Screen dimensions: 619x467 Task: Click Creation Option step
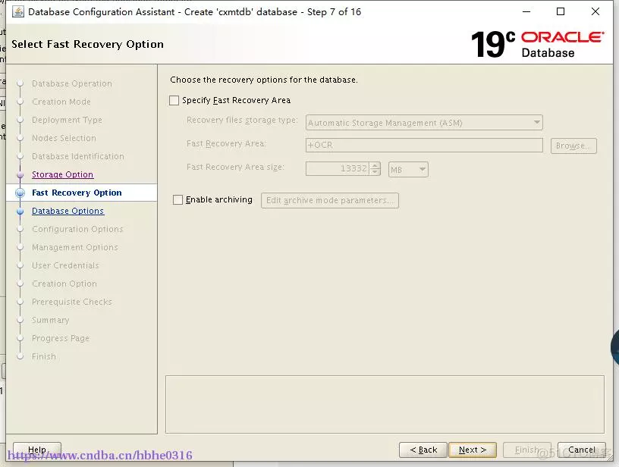[x=64, y=284]
